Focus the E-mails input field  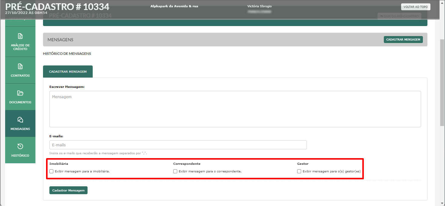coord(178,145)
